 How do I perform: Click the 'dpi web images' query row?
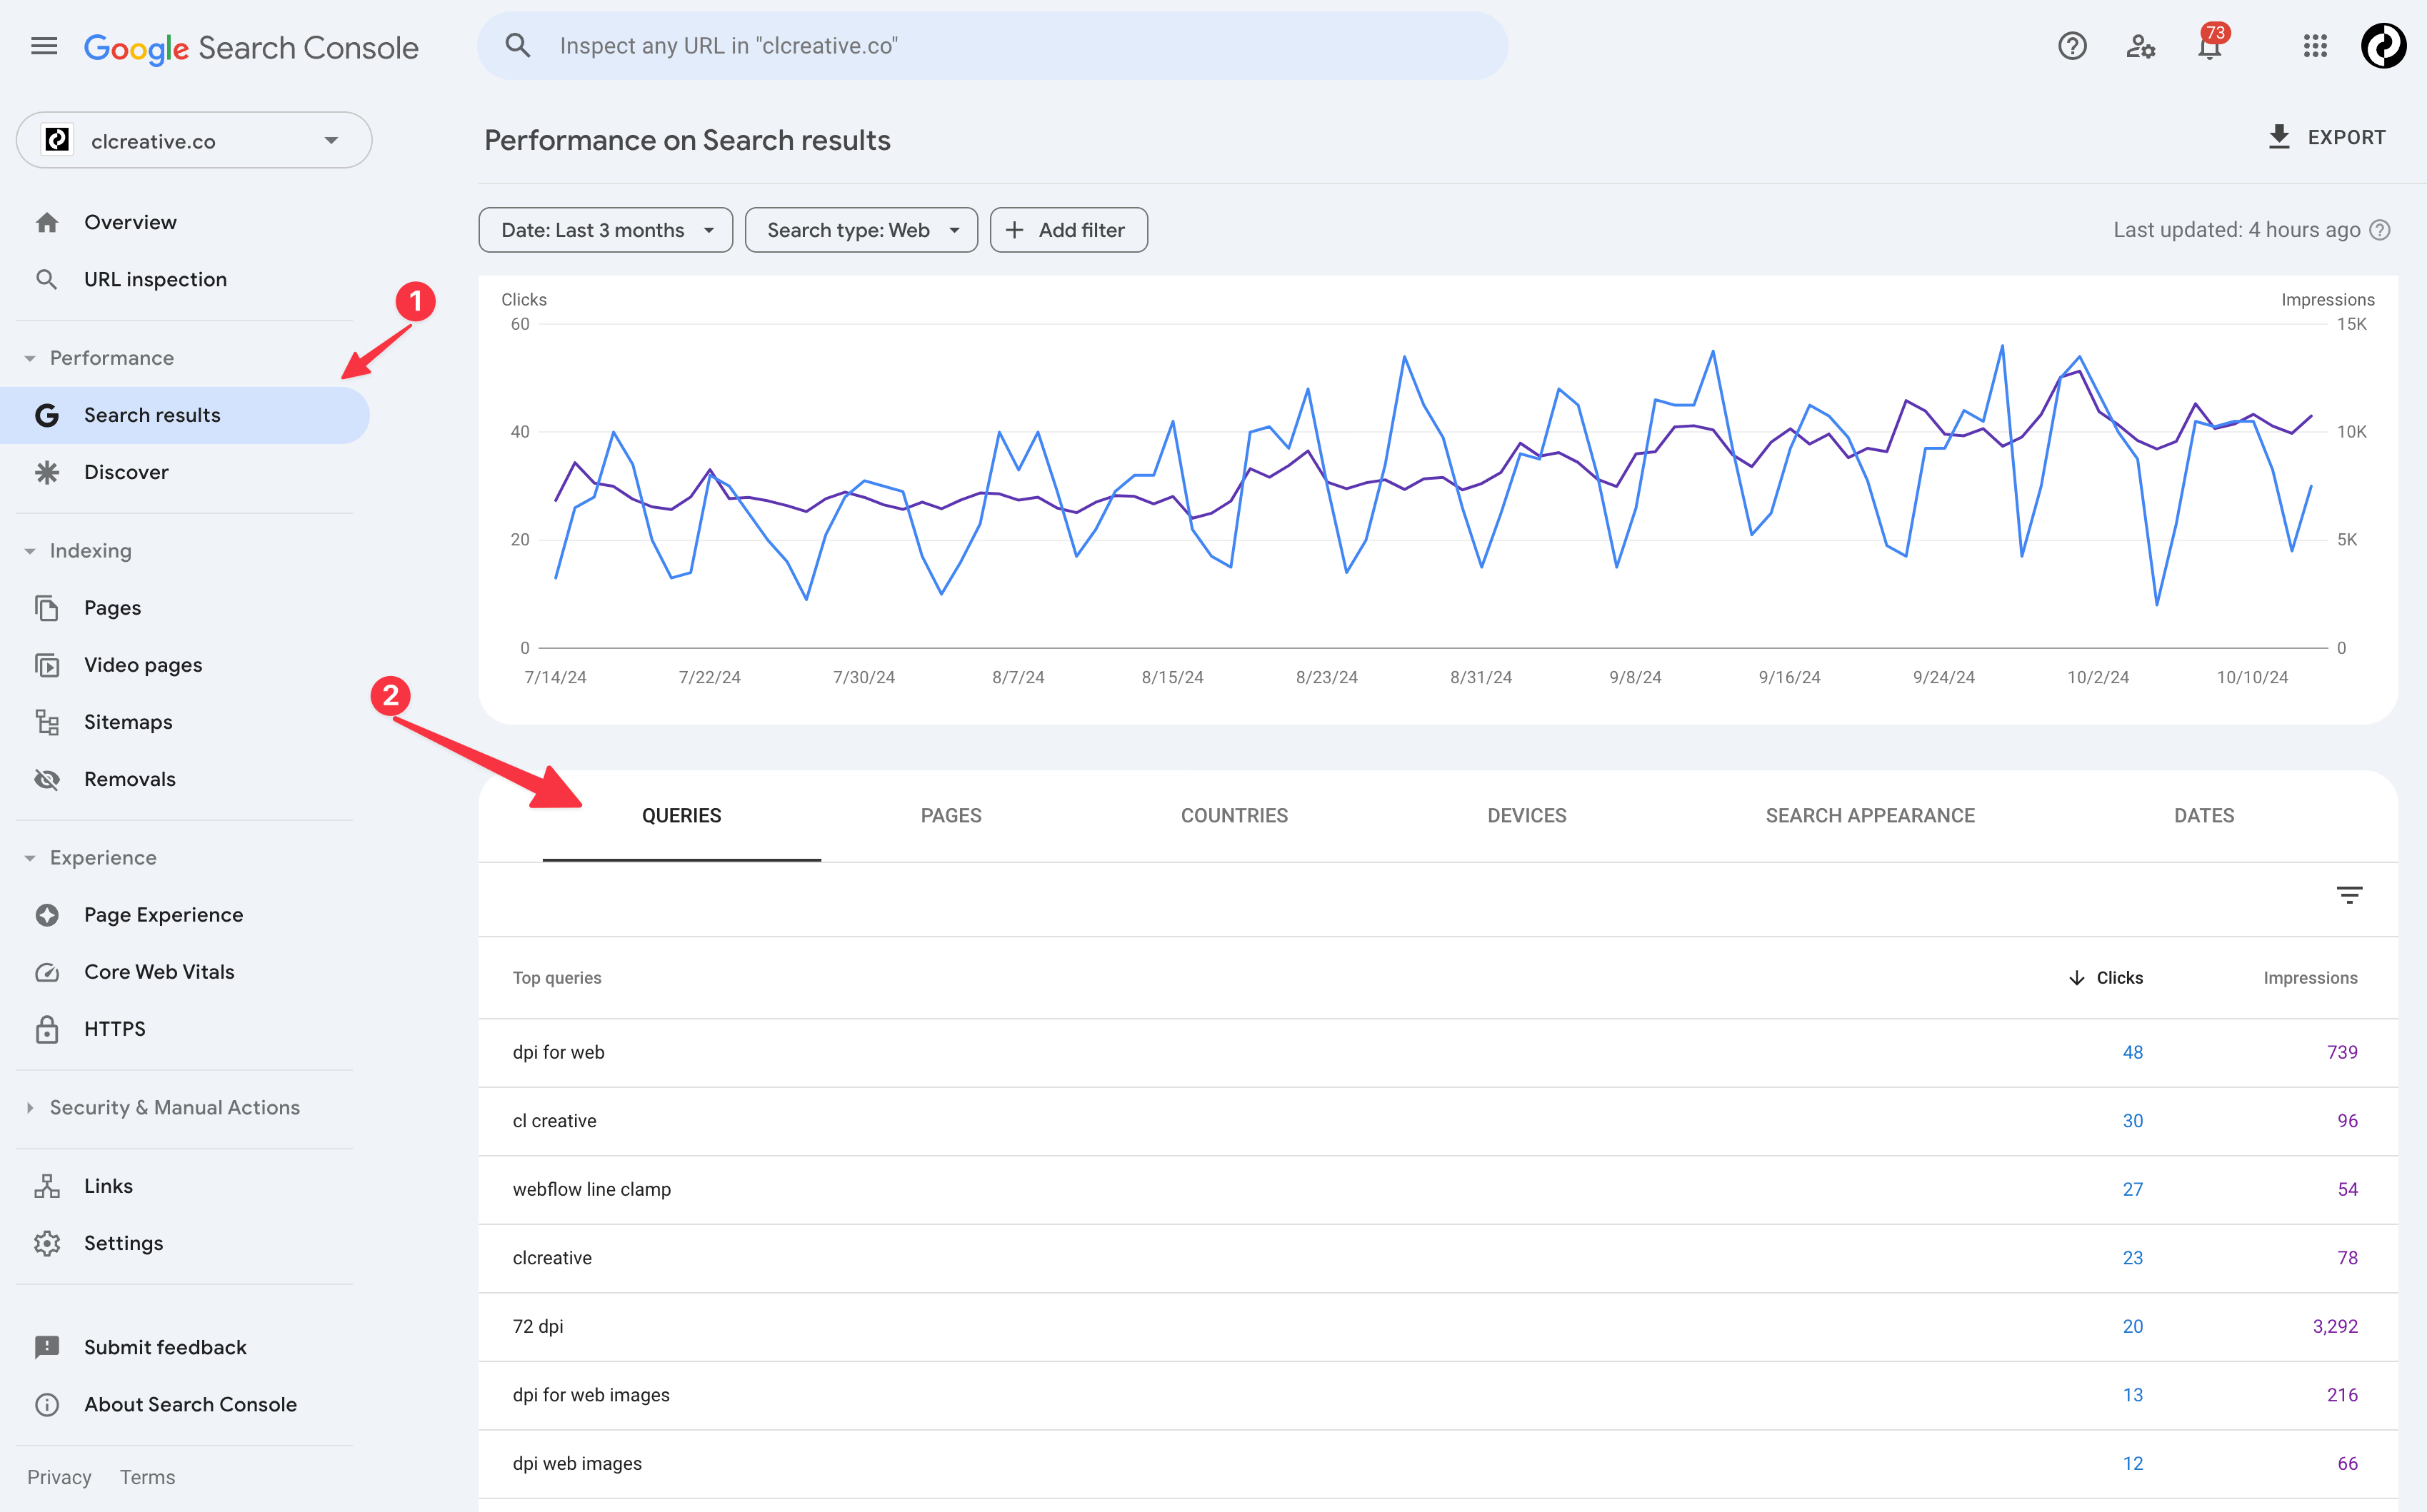1438,1464
